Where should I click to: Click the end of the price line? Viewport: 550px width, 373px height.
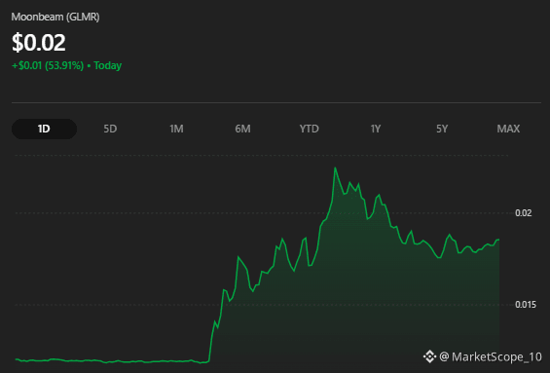click(x=498, y=240)
